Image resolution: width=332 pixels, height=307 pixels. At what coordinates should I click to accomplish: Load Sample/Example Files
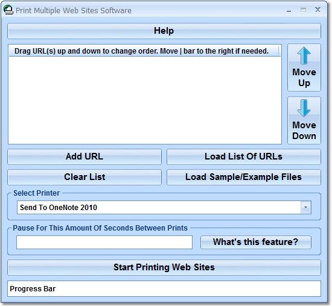pyautogui.click(x=244, y=177)
